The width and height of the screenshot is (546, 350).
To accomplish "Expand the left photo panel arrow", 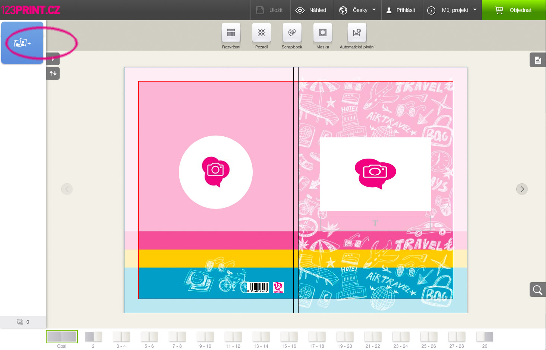I will point(53,59).
